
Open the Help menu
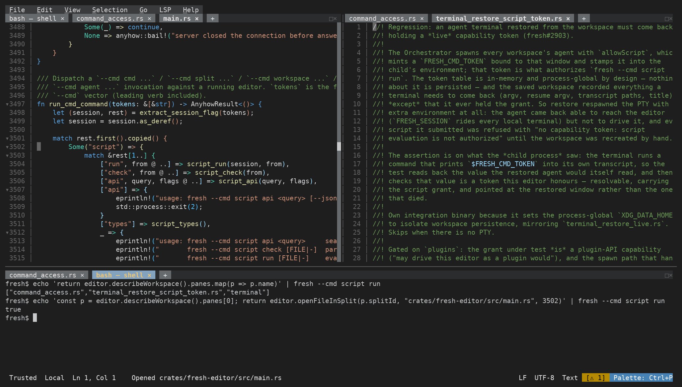click(191, 10)
